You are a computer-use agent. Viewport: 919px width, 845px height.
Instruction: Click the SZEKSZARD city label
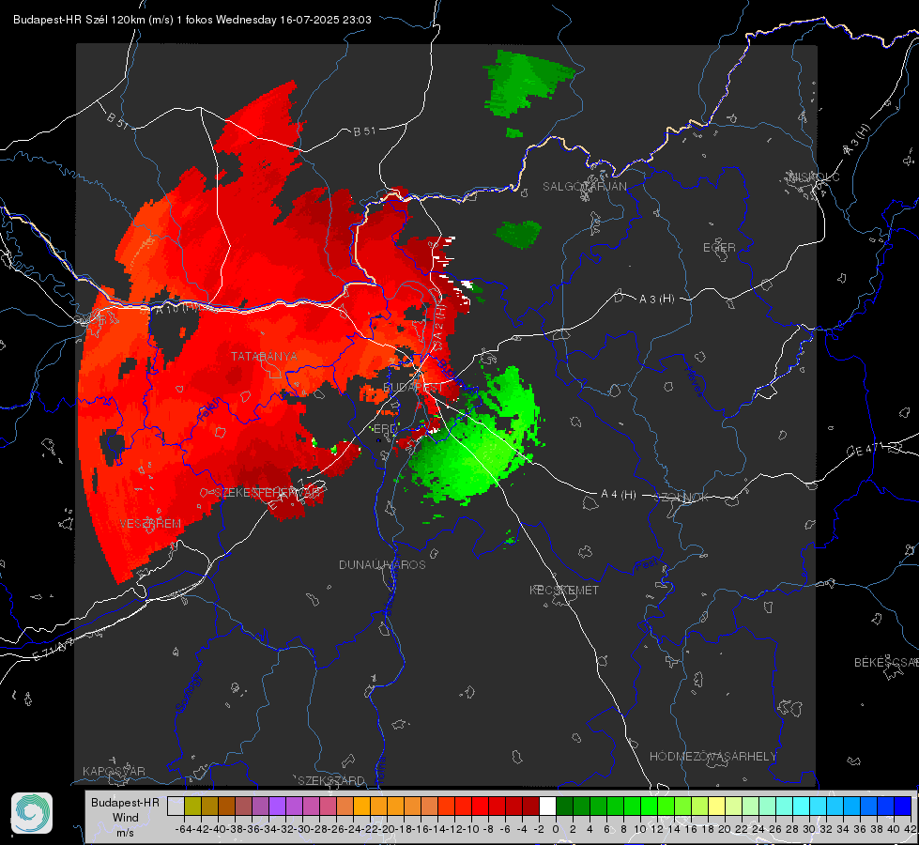click(x=331, y=780)
